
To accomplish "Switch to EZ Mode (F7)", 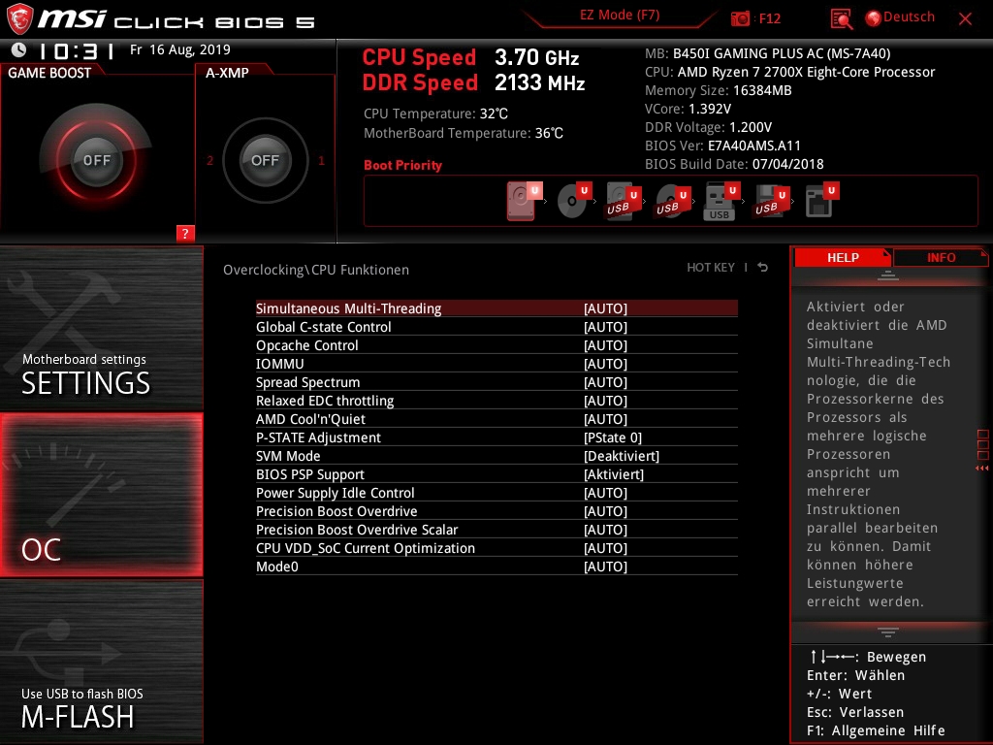I will pos(620,16).
